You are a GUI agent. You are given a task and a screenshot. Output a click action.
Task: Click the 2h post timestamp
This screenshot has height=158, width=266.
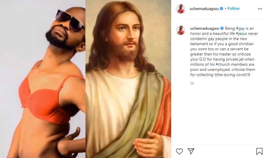point(192,83)
